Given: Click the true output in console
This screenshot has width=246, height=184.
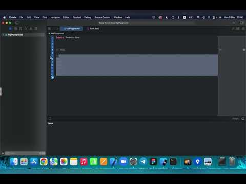Looking at the screenshot, I should click(x=50, y=123).
